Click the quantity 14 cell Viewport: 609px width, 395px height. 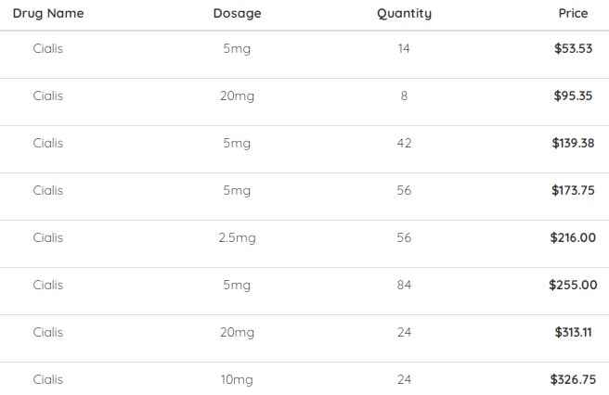(x=404, y=48)
